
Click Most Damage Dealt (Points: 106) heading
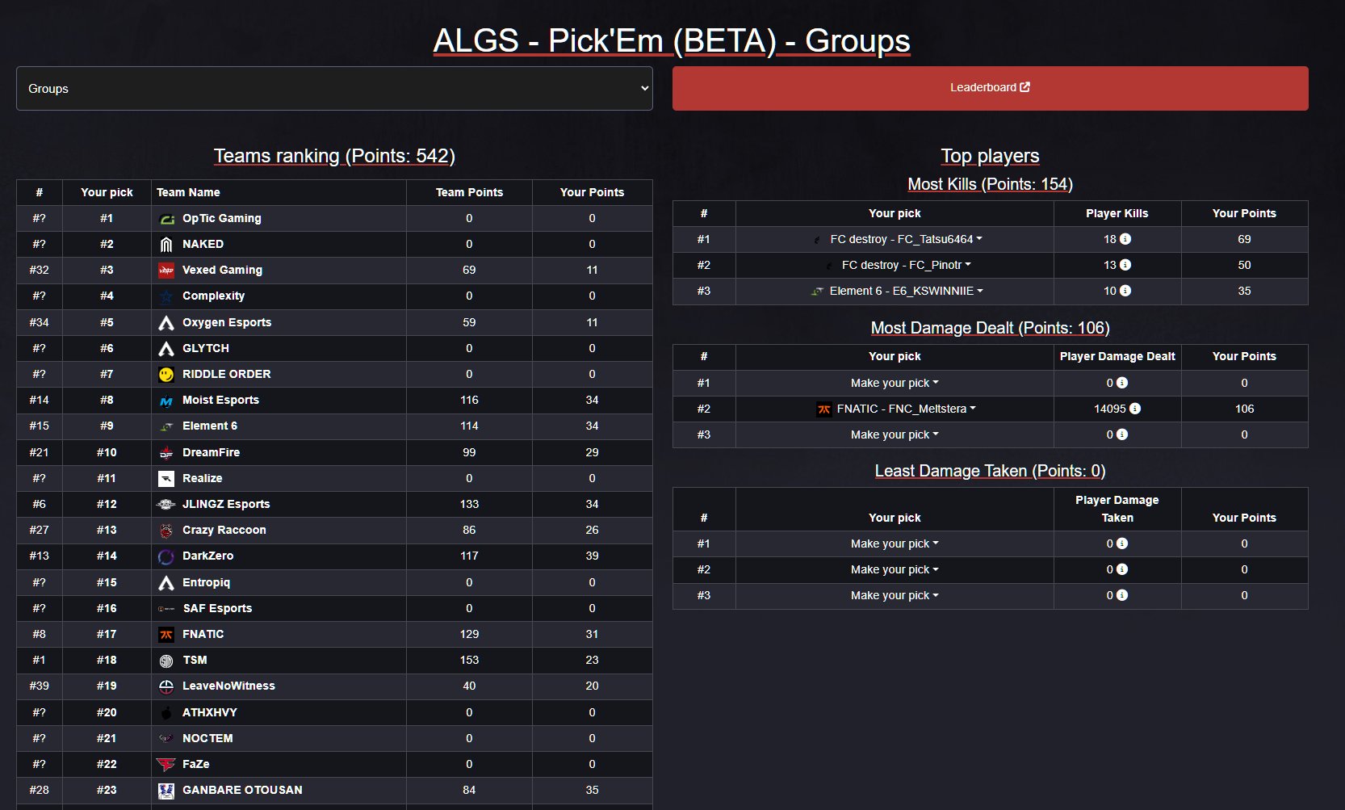[990, 328]
